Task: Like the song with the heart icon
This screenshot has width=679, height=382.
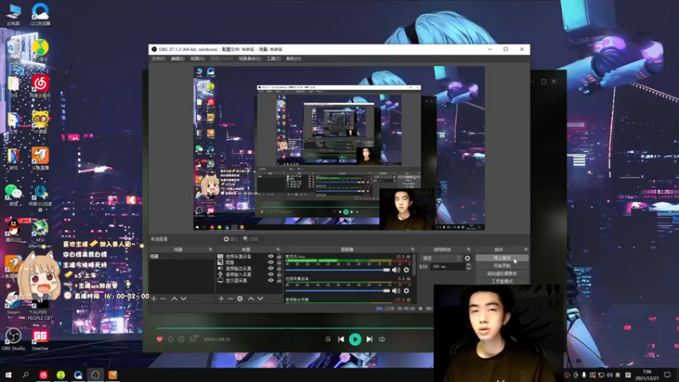Action: click(x=160, y=339)
